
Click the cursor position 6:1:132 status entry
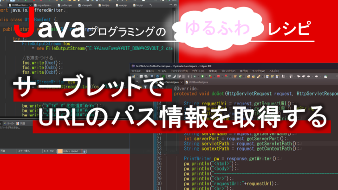point(49,151)
